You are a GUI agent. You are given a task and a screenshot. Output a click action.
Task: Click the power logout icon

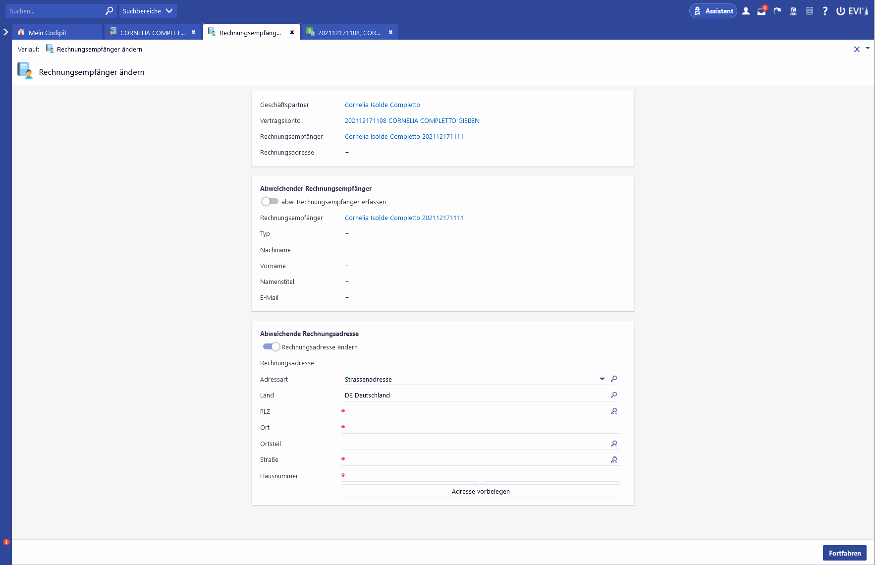click(x=840, y=11)
